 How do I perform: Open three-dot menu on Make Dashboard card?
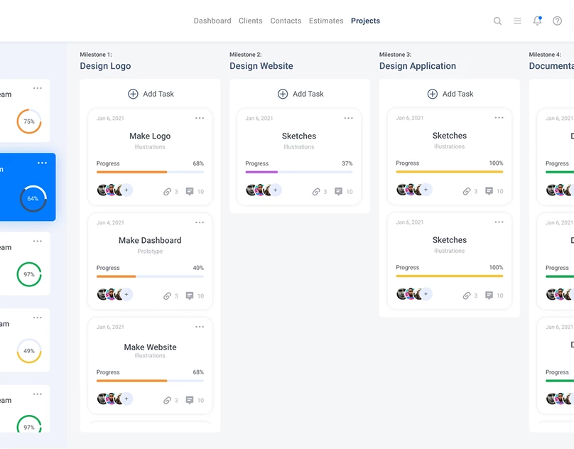click(200, 222)
